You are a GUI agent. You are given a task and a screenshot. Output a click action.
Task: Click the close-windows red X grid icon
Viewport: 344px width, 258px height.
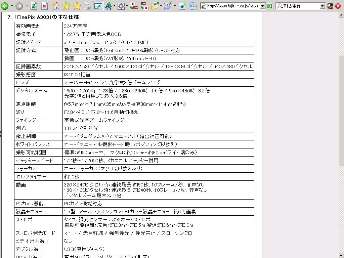coord(121,6)
